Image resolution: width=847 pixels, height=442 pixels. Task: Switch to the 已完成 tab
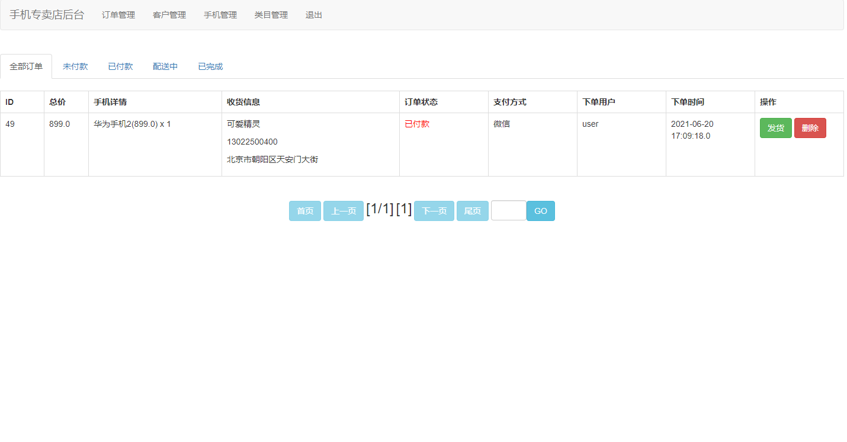(210, 66)
